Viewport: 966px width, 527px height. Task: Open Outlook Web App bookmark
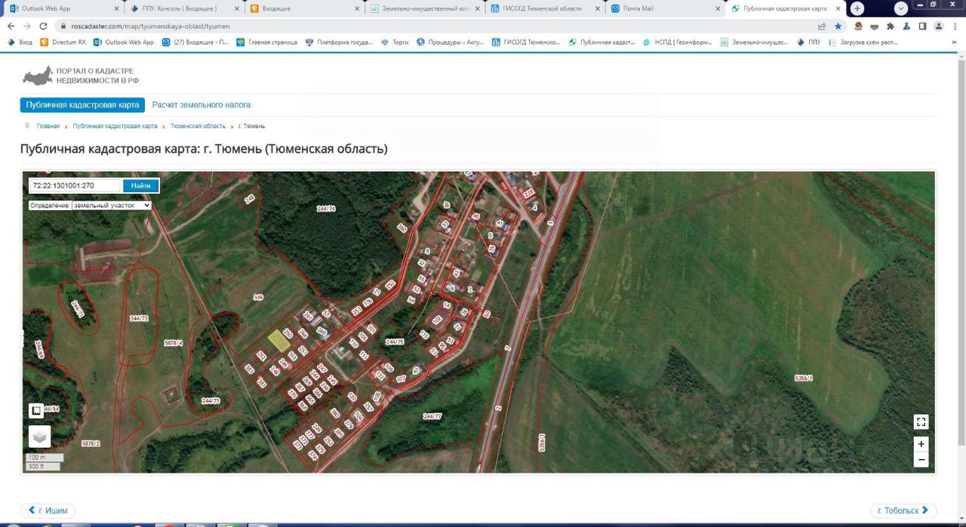point(124,42)
